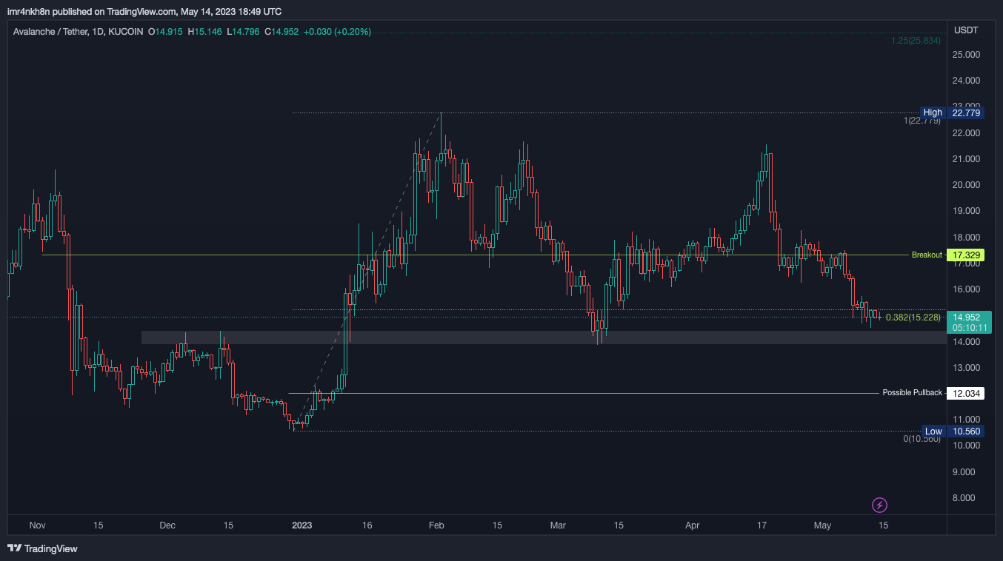Click the published-by header text for imr4nkh8n

point(144,11)
